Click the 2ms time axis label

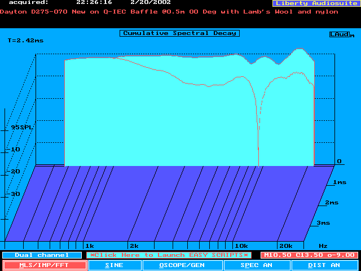[x=332, y=203]
